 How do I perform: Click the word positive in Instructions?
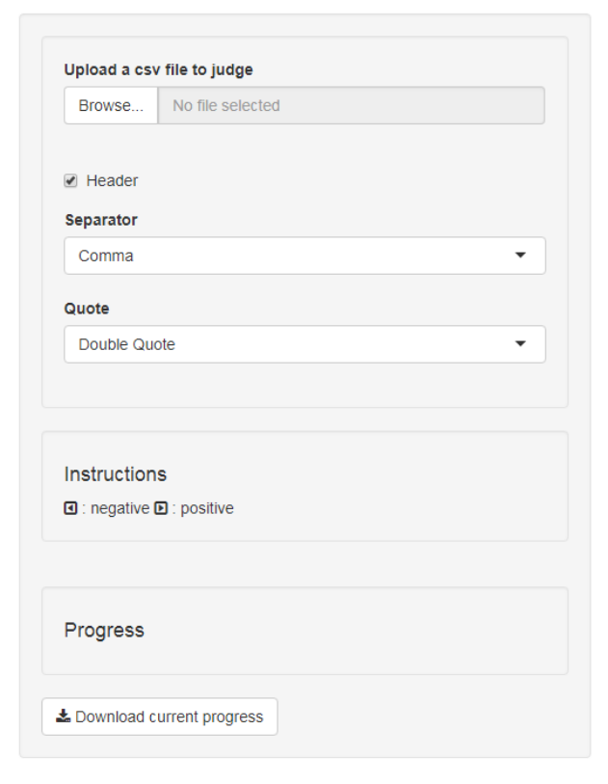(203, 508)
